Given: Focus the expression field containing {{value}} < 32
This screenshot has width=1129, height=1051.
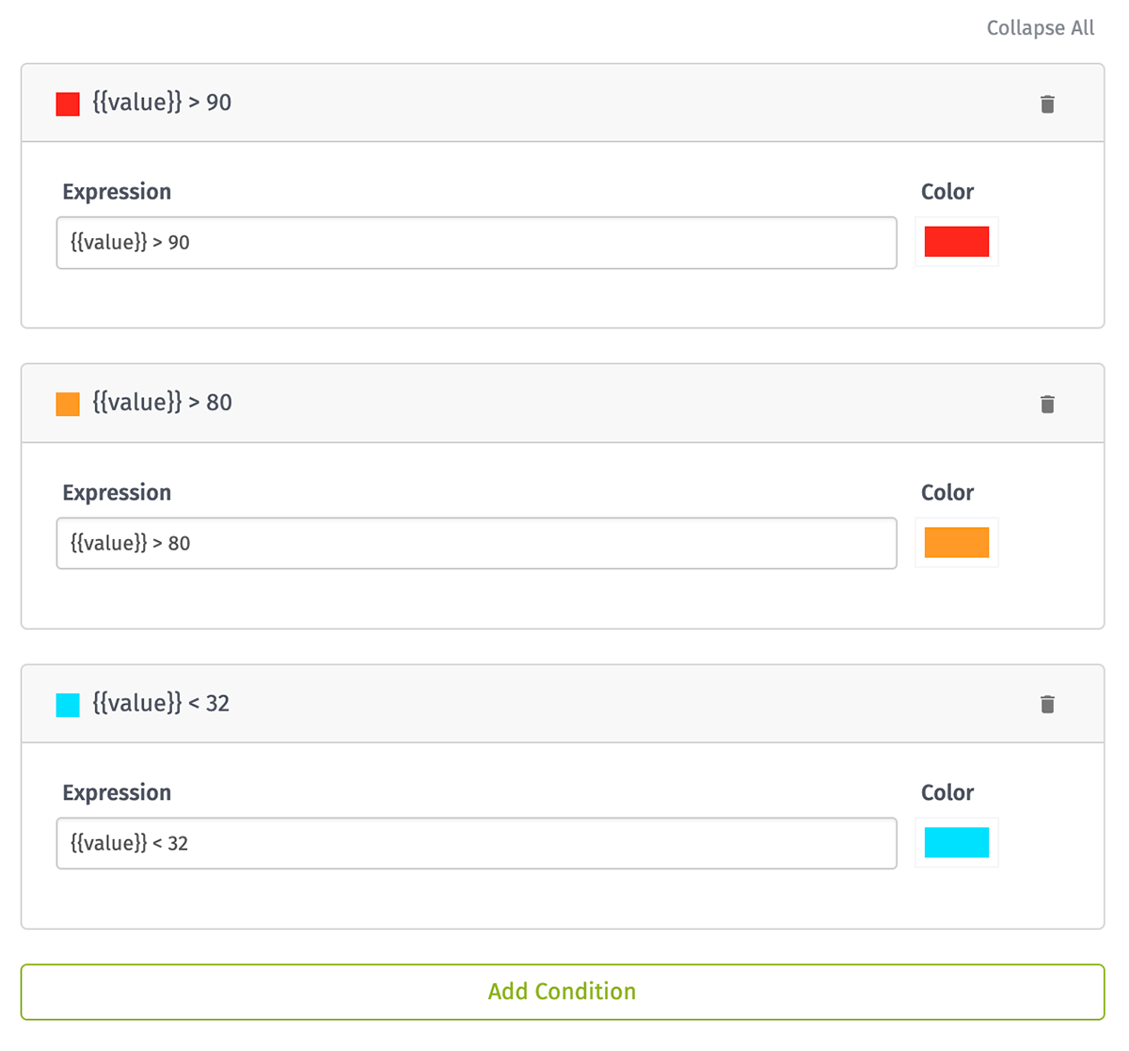Looking at the screenshot, I should click(477, 843).
